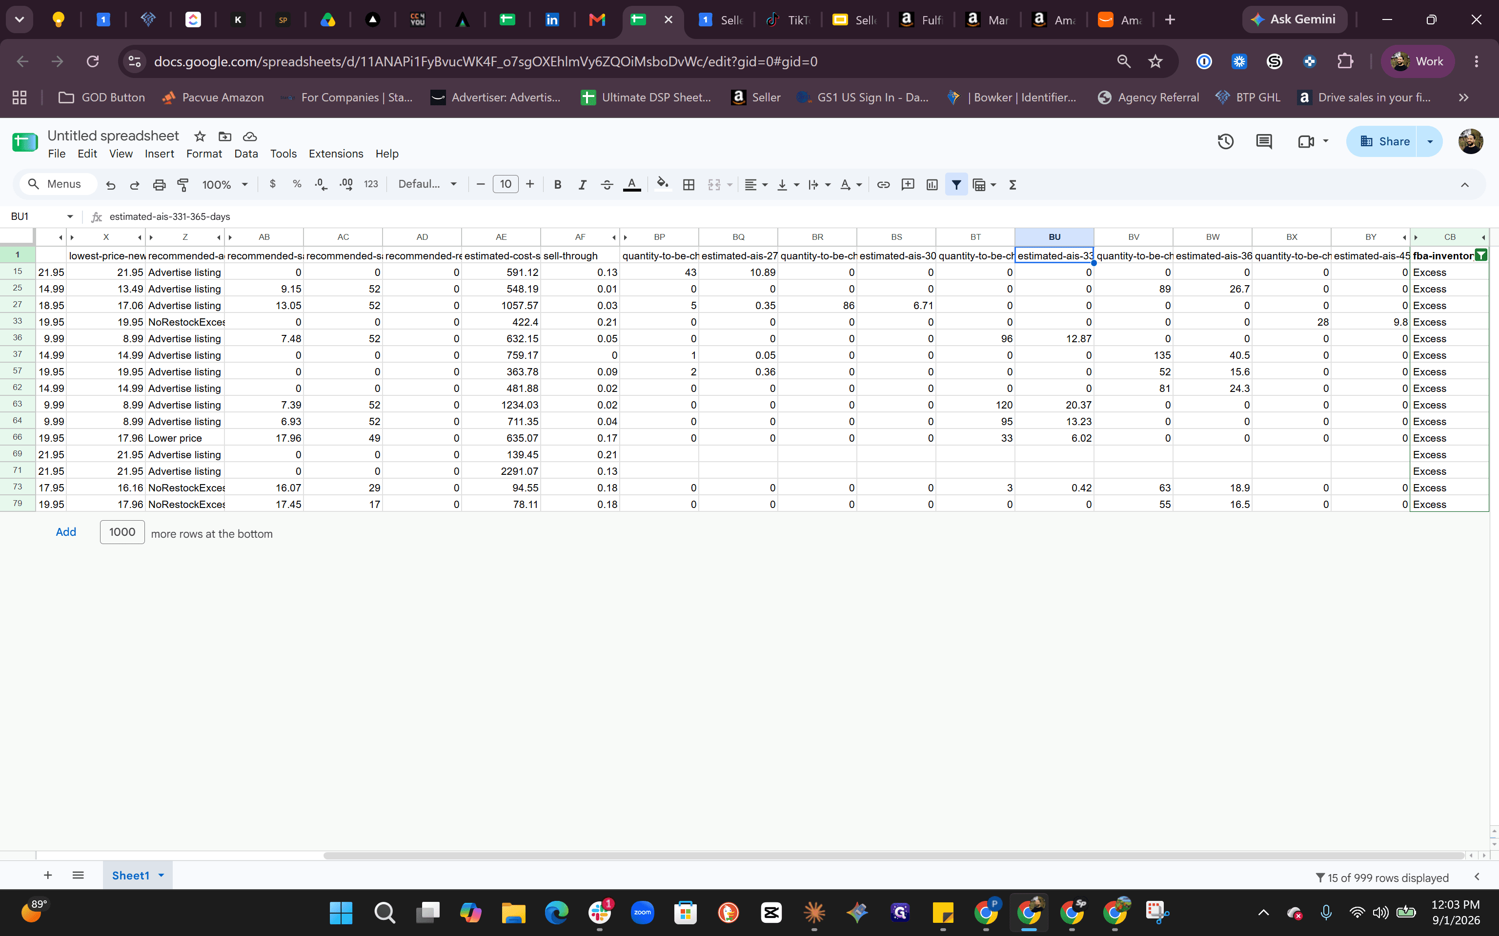Open comments panel icon
Viewport: 1499px width, 936px height.
coord(1264,142)
